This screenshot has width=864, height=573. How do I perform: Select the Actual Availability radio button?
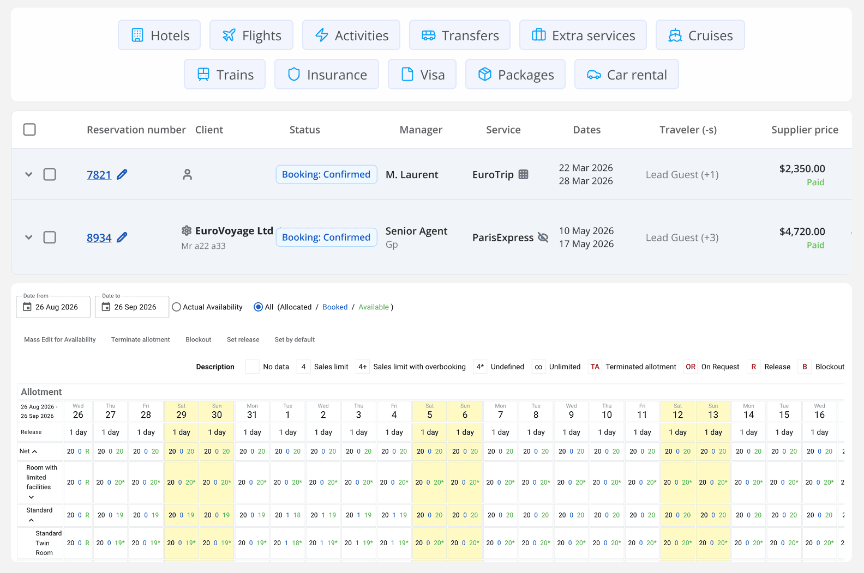(176, 307)
